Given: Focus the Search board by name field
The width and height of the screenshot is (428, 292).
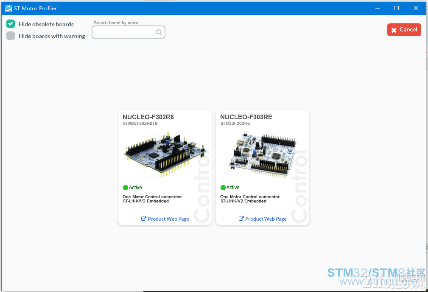Looking at the screenshot, I should 128,32.
